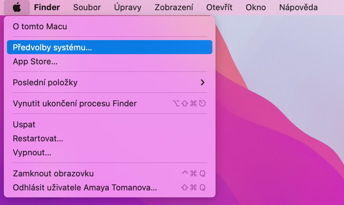344x205 pixels.
Task: Select Vynutit ukončení procesu Finder
Action: click(75, 103)
